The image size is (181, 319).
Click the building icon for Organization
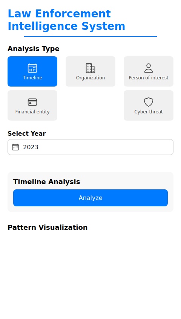(90, 68)
